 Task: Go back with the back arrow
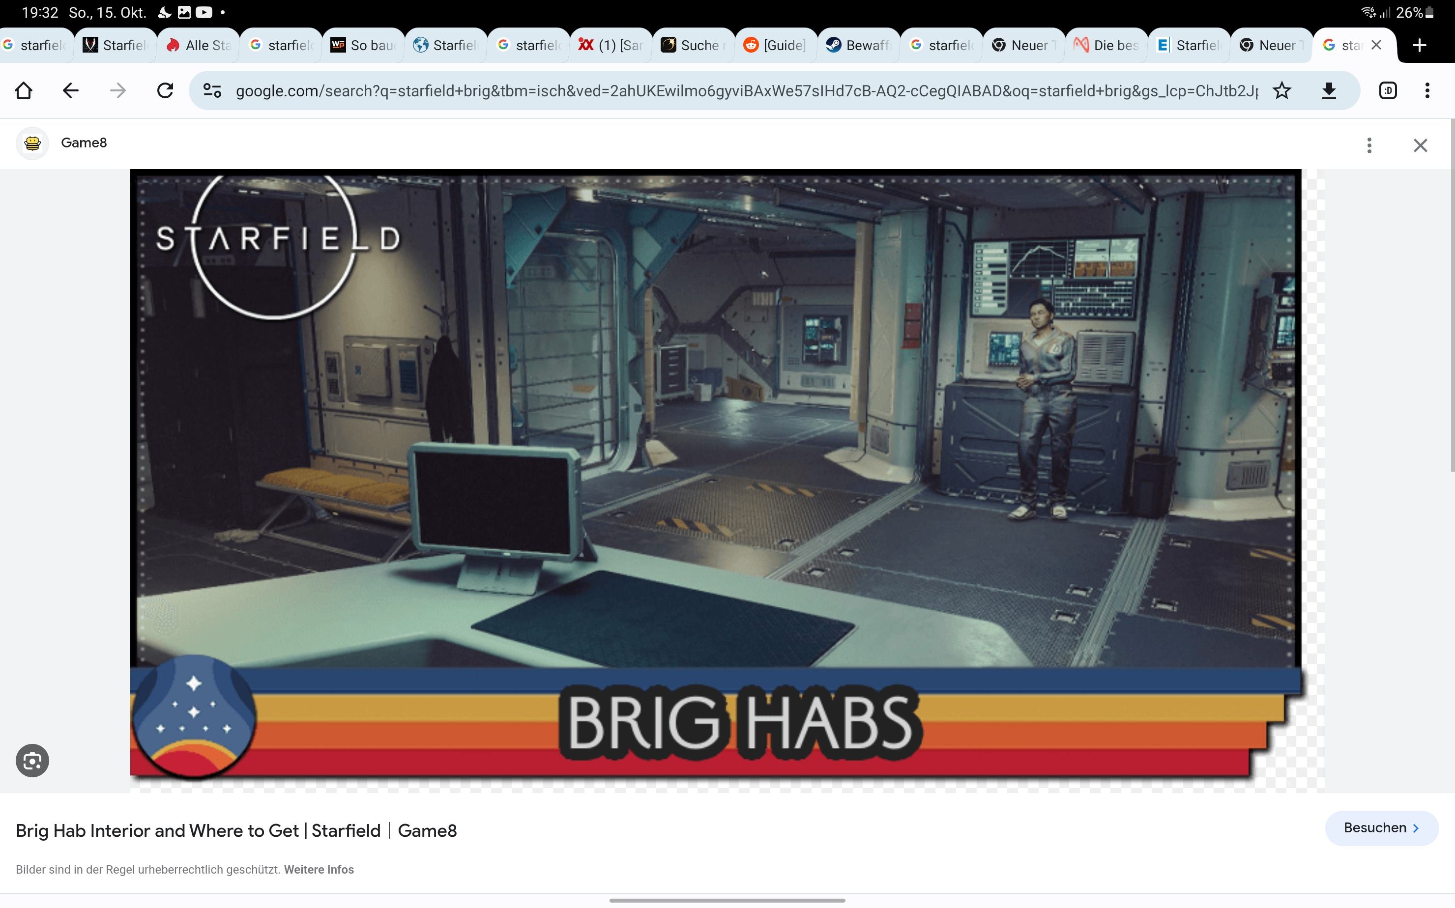click(71, 91)
